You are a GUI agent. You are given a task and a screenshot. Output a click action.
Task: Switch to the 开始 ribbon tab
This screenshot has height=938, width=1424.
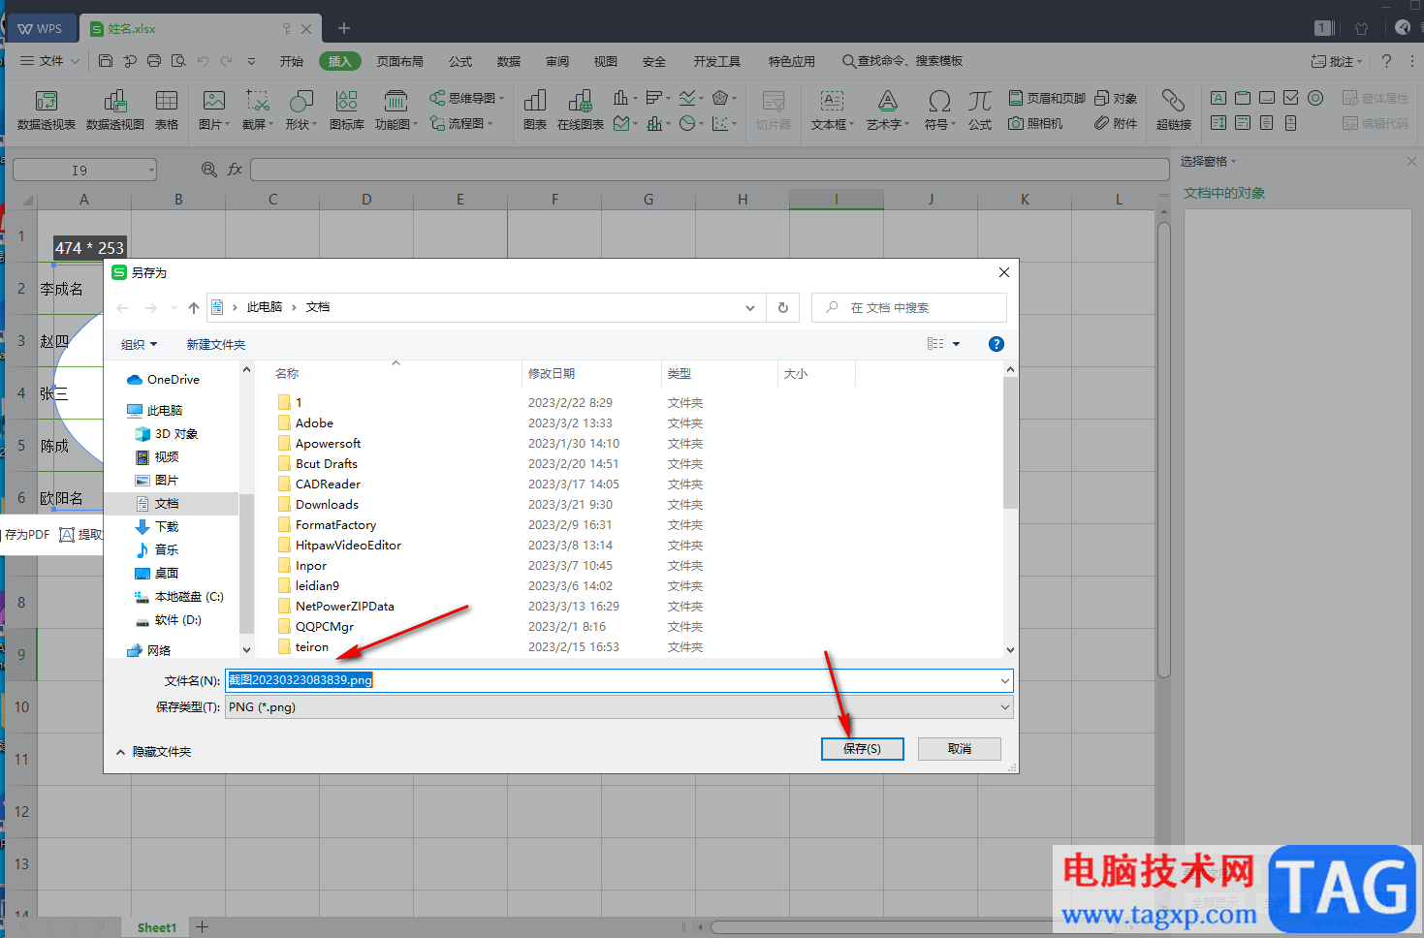[292, 61]
